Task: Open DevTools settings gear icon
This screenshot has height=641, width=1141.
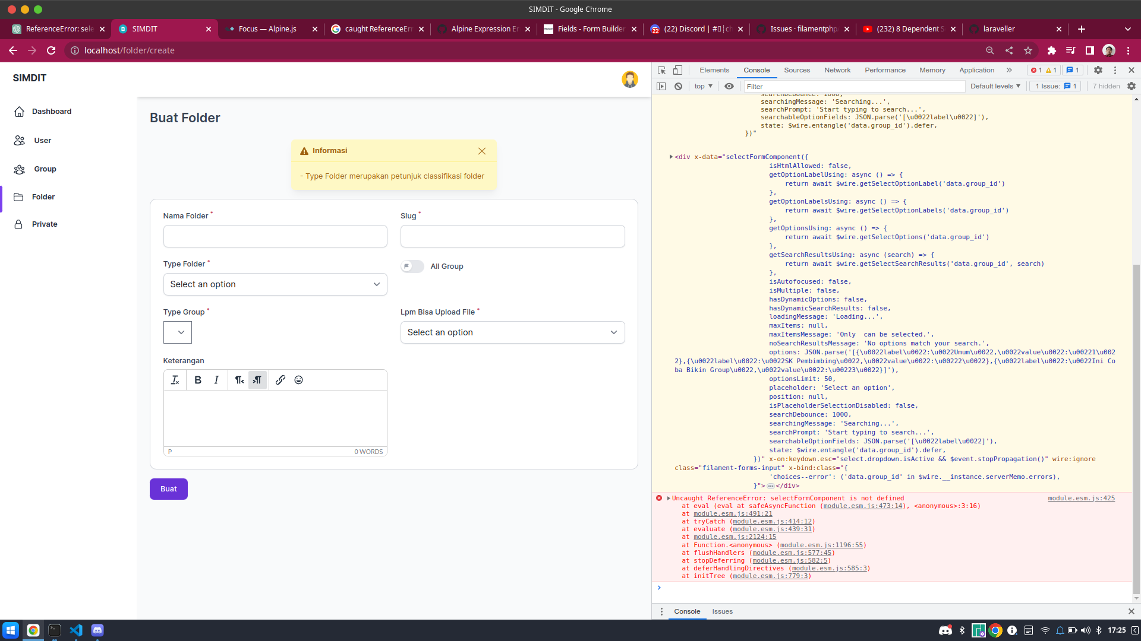Action: point(1098,70)
